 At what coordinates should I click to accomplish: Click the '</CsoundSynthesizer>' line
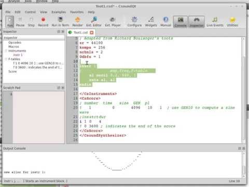(103, 136)
